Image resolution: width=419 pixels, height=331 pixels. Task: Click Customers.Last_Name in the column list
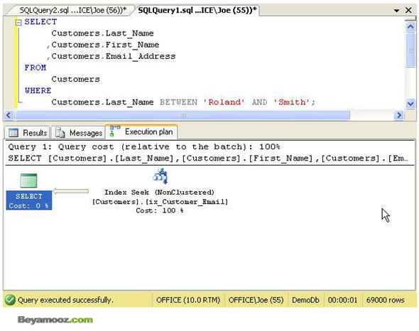(102, 33)
